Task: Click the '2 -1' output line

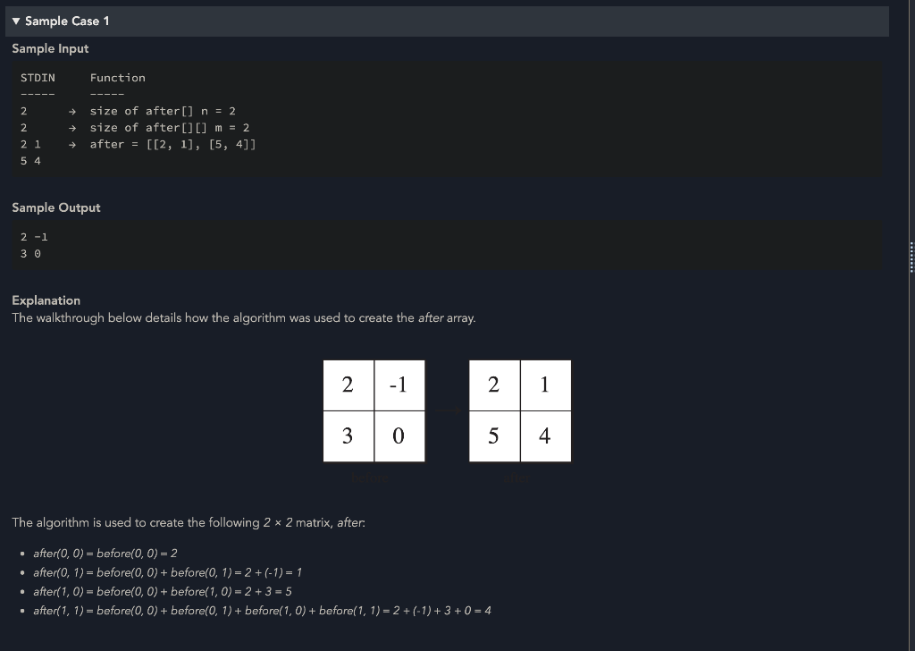Action: click(x=34, y=237)
